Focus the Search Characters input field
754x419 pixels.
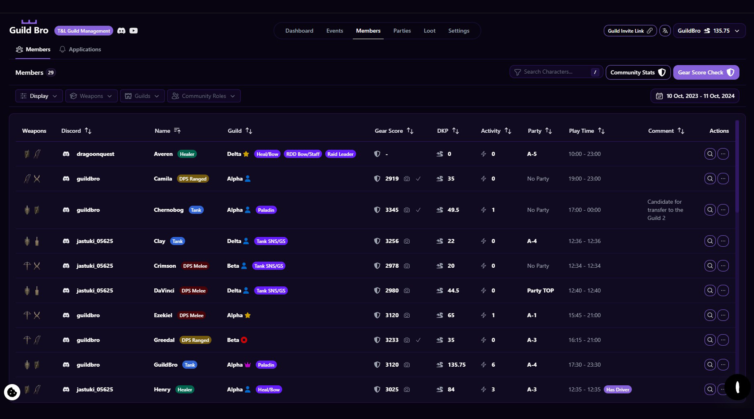pos(554,72)
